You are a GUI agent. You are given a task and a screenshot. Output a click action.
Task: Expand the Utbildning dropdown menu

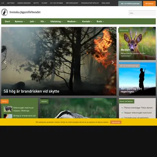[x=56, y=22]
